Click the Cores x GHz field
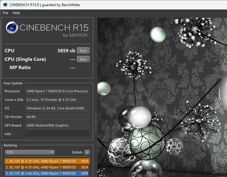This screenshot has height=177, width=227. point(57,100)
